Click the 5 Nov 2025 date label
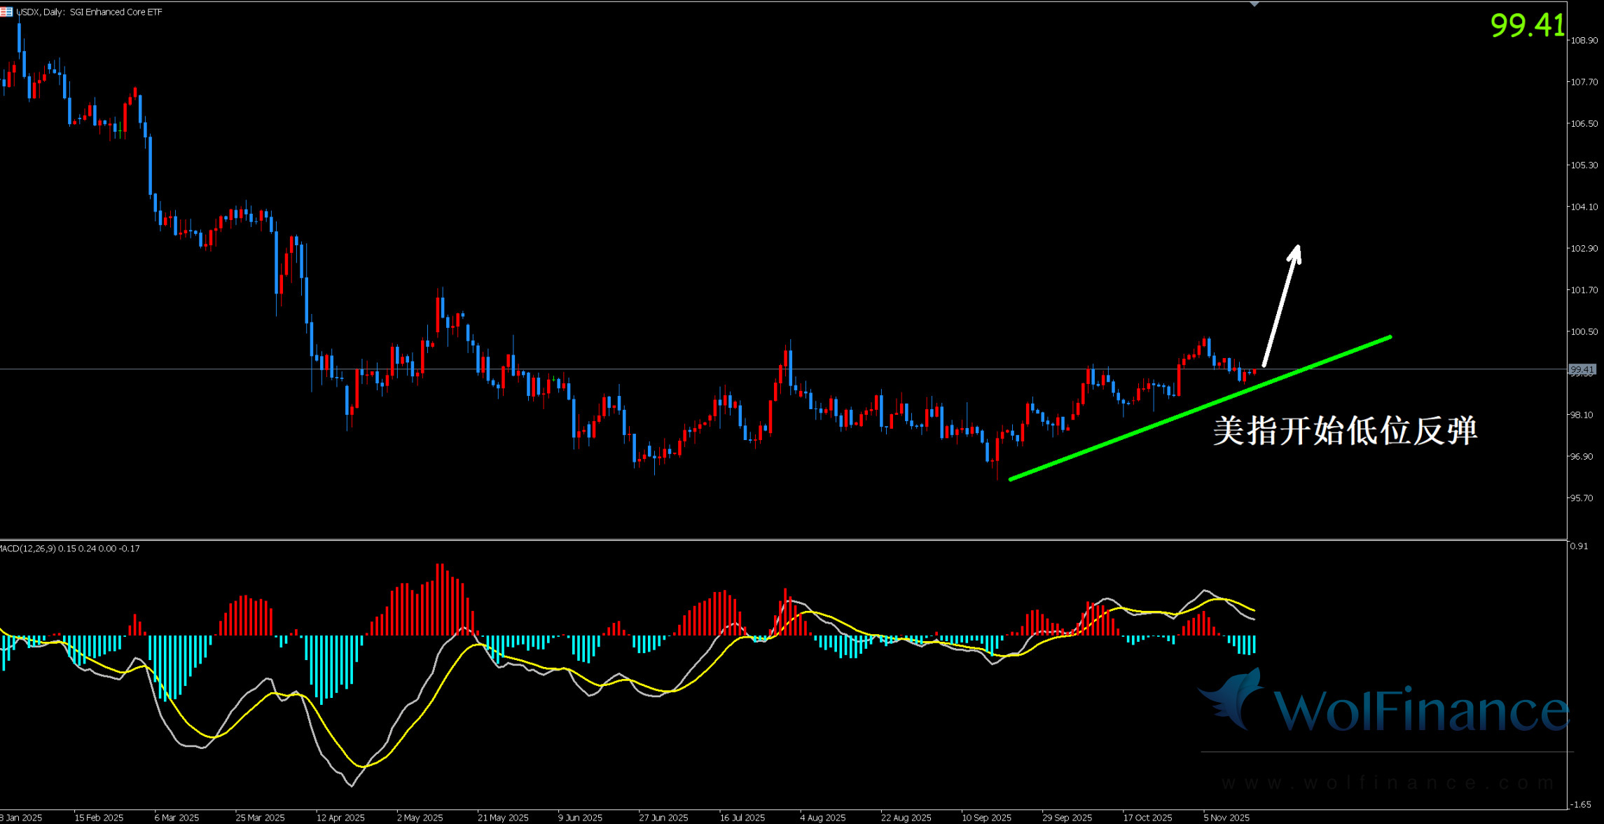 (x=1226, y=818)
